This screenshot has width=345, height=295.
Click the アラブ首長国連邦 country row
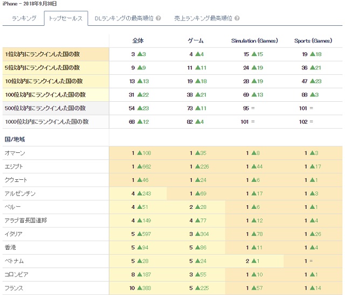click(172, 221)
